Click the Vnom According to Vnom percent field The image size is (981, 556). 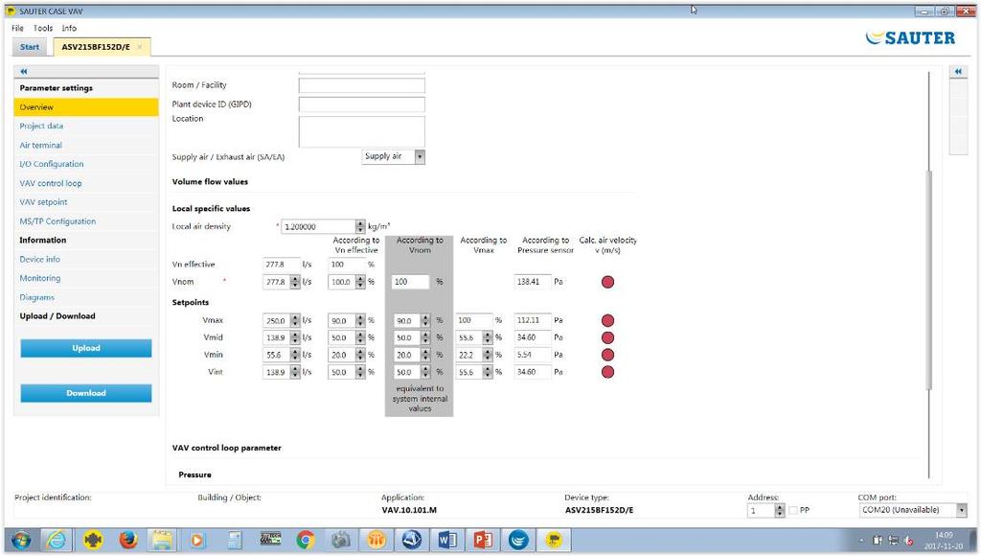click(x=410, y=283)
